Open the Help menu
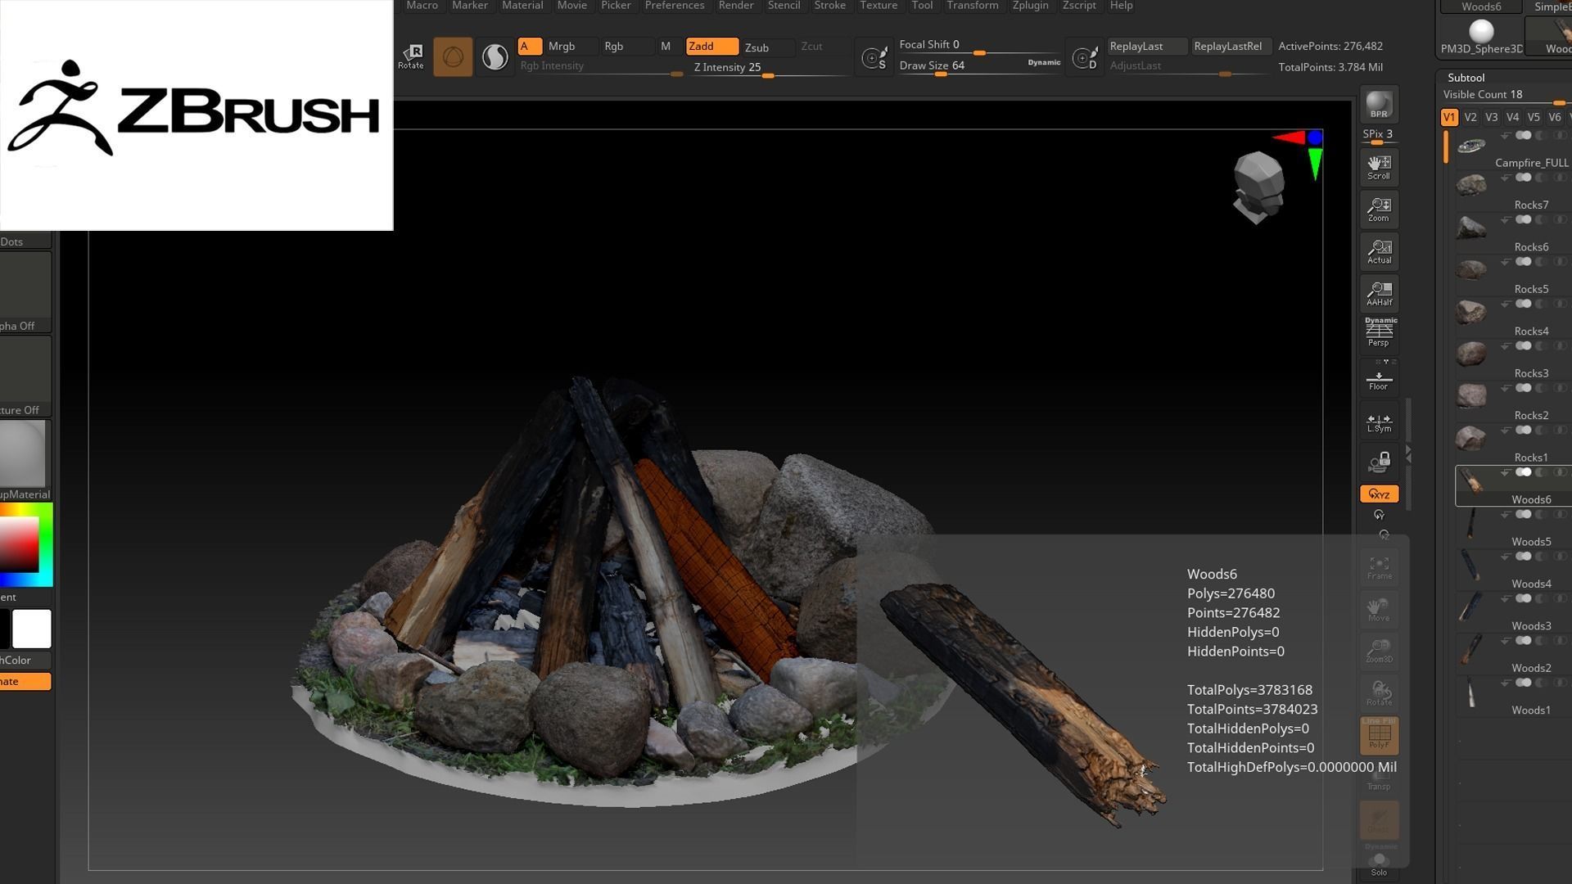 [1121, 6]
